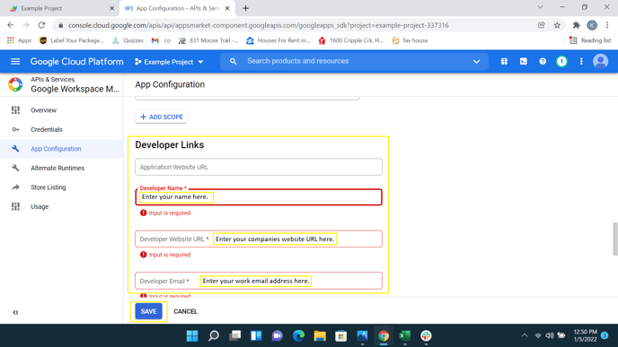Click the ADD SCOPE button
This screenshot has width=618, height=347.
[x=161, y=117]
